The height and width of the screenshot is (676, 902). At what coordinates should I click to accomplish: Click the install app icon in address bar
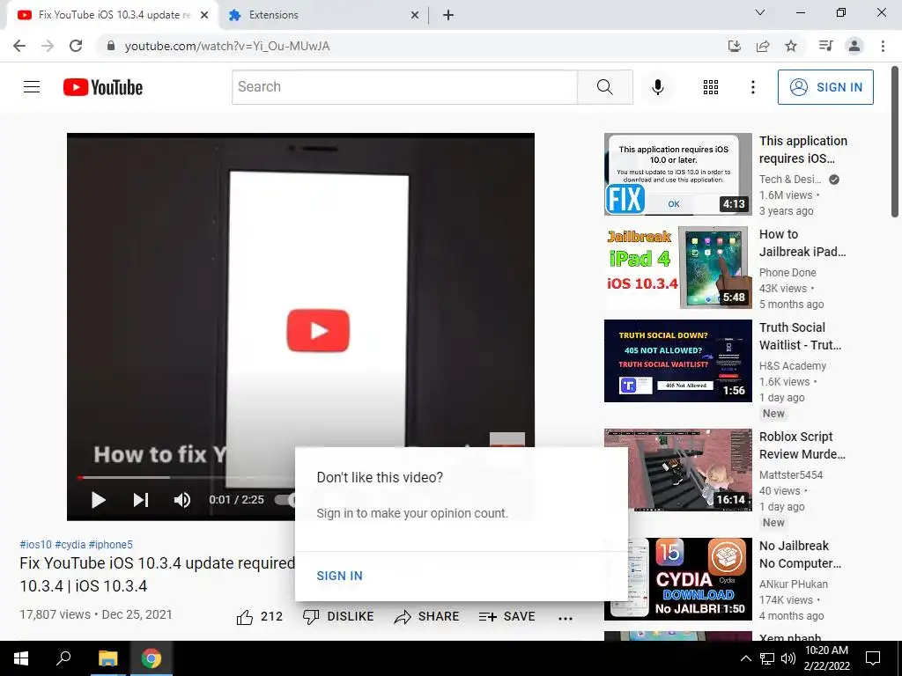pyautogui.click(x=734, y=46)
